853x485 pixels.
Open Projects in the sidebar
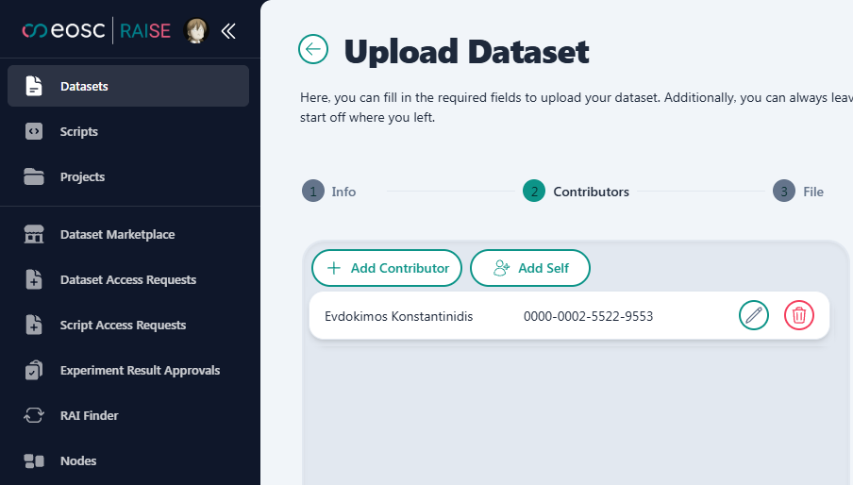coord(82,176)
